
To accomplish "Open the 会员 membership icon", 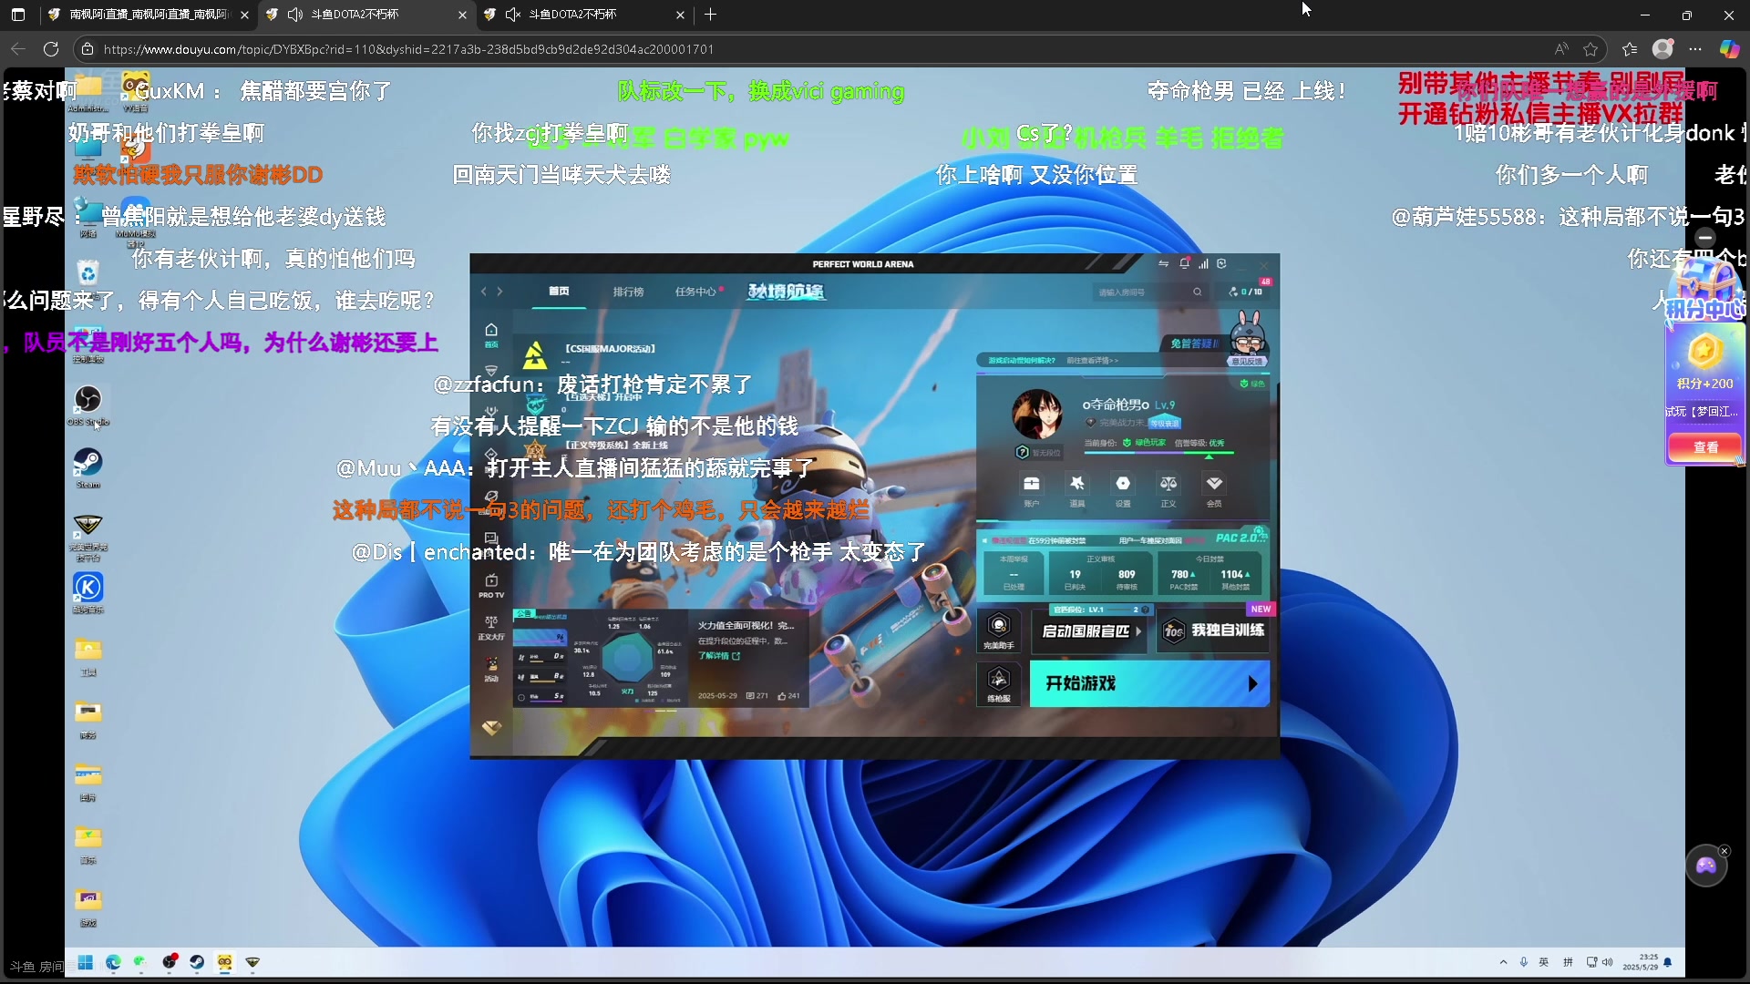I will (x=1214, y=489).
